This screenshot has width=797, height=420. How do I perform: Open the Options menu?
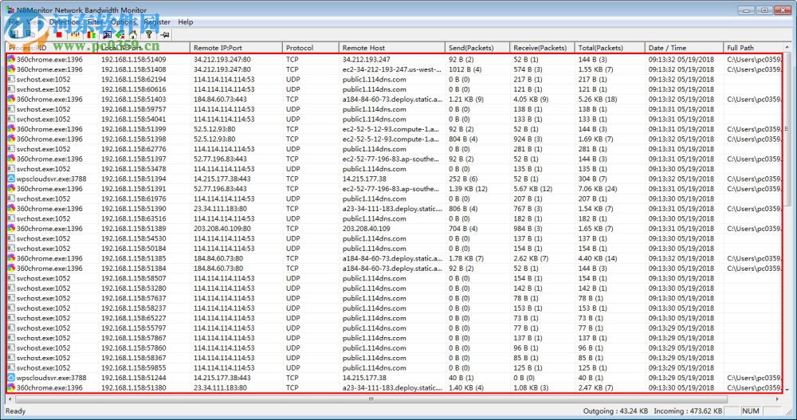coord(123,22)
